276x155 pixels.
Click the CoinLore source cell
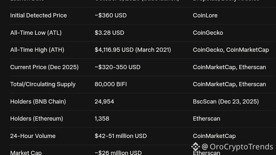pyautogui.click(x=205, y=15)
